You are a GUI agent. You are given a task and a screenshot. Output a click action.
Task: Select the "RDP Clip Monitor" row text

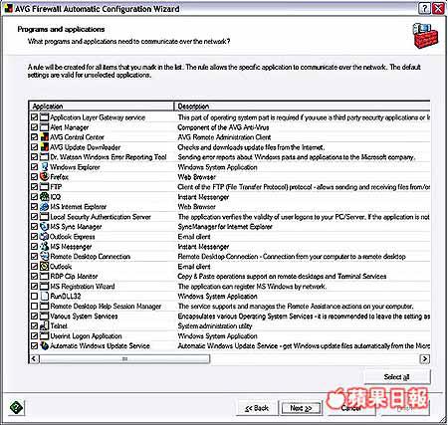pos(74,276)
